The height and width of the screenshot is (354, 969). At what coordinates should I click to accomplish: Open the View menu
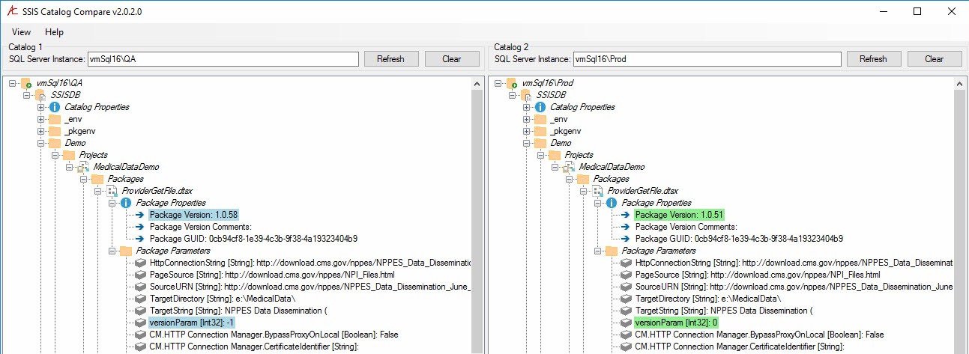(x=21, y=32)
